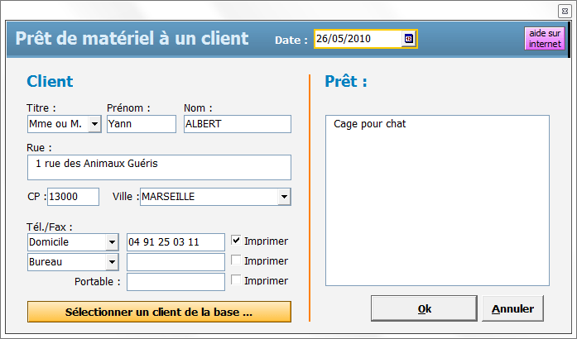Click the empty Portable phone field
Image resolution: width=577 pixels, height=339 pixels.
pyautogui.click(x=176, y=282)
